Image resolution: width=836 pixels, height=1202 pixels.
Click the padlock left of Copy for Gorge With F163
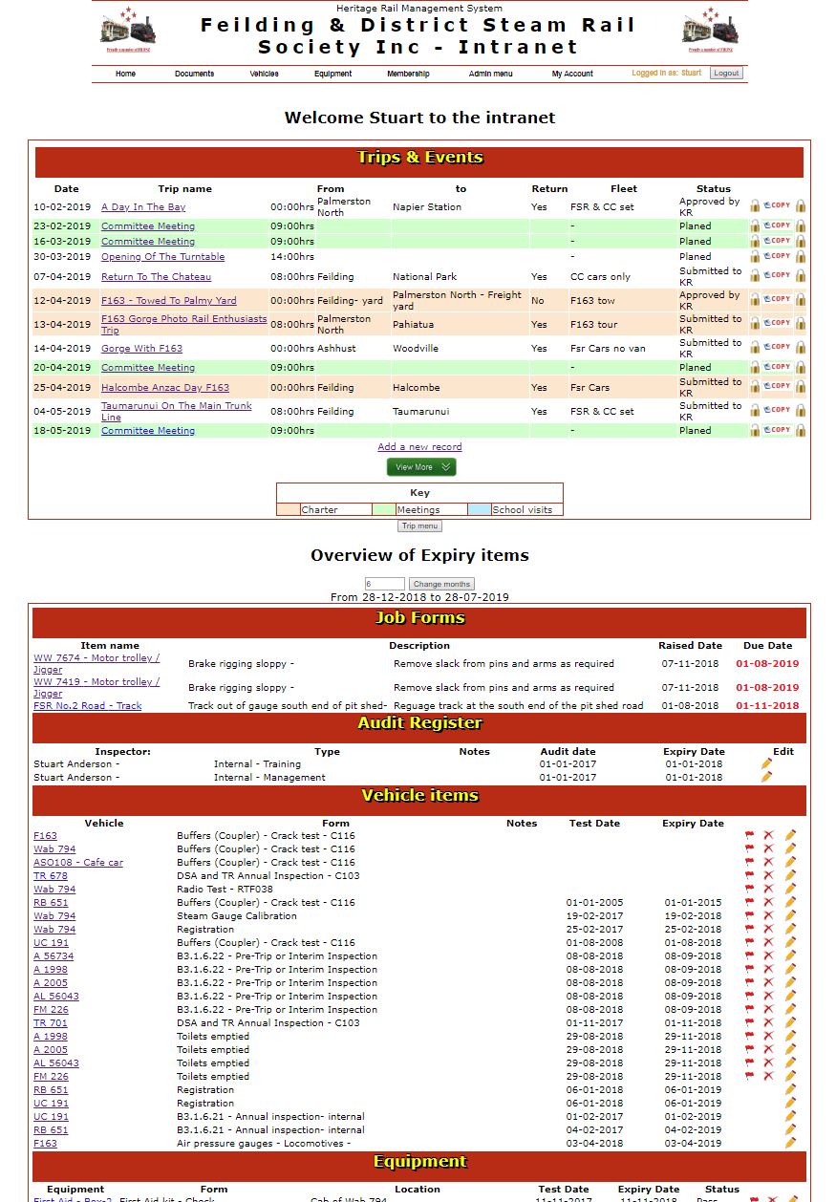755,348
